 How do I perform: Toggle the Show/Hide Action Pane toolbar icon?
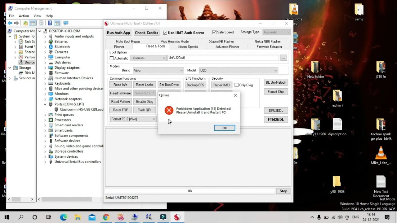(x=57, y=23)
